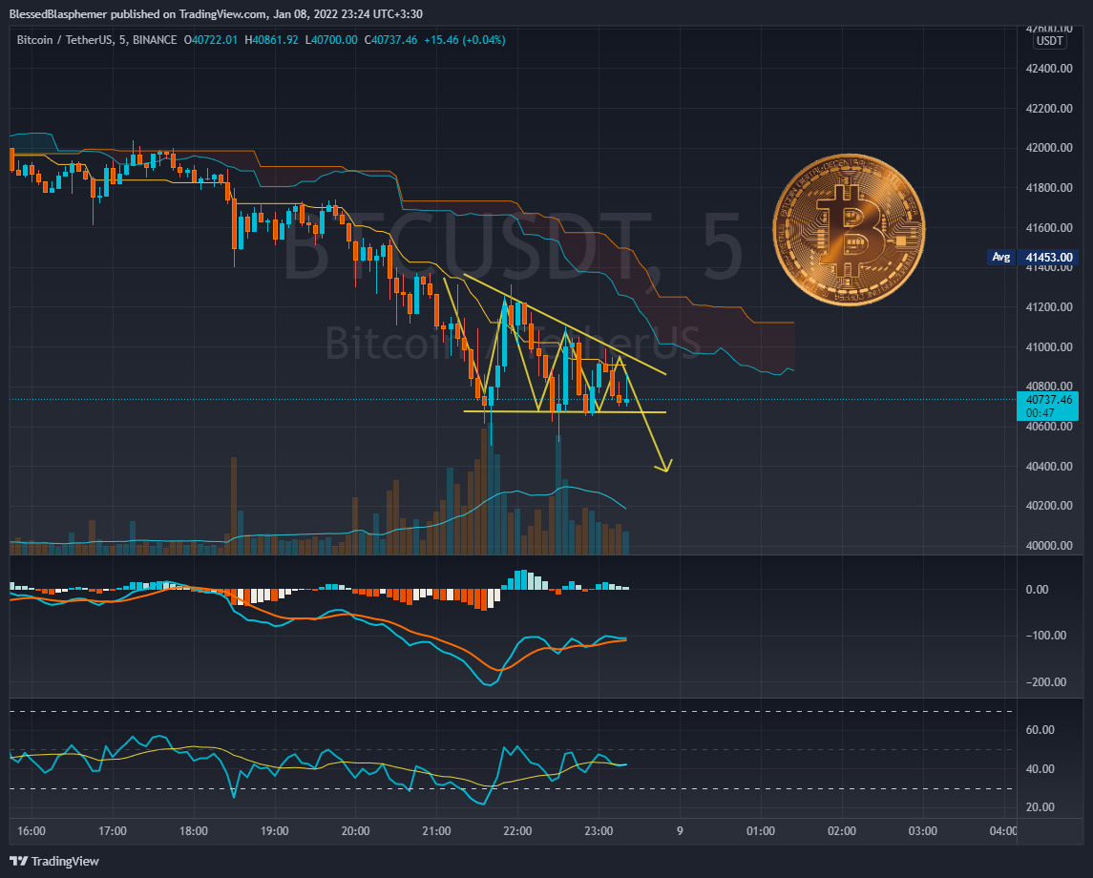The height and width of the screenshot is (878, 1093).
Task: Click the 41200.00 price axis label
Action: [x=1049, y=307]
